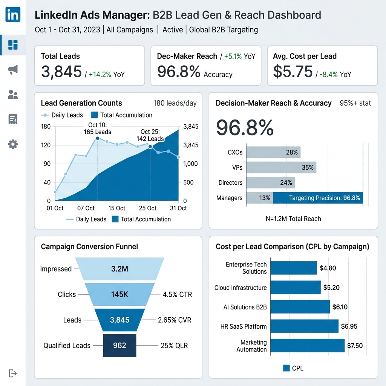
Task: Click the Targeting Precision: 96.8% bar
Action: click(318, 198)
